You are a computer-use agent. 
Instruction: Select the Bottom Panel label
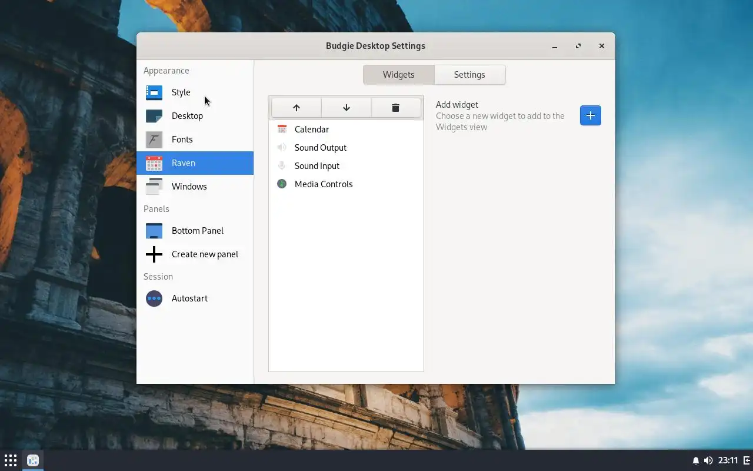(x=198, y=231)
